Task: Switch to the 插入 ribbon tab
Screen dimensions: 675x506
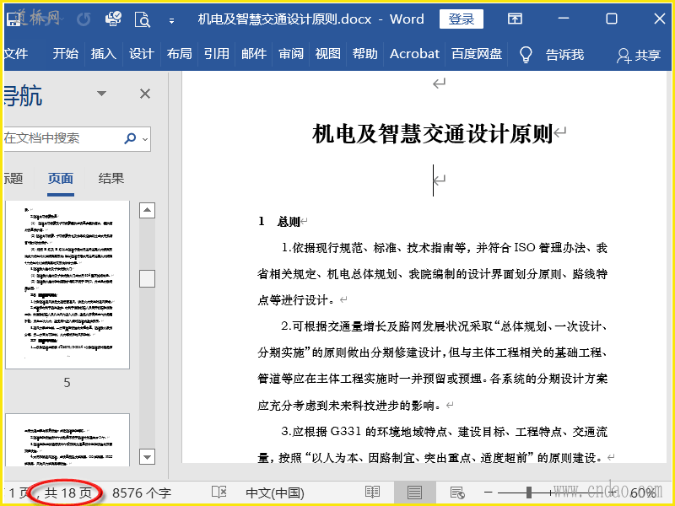Action: (103, 54)
